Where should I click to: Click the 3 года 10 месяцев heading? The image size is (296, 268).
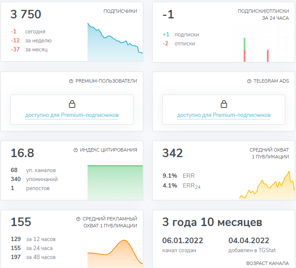click(x=212, y=222)
